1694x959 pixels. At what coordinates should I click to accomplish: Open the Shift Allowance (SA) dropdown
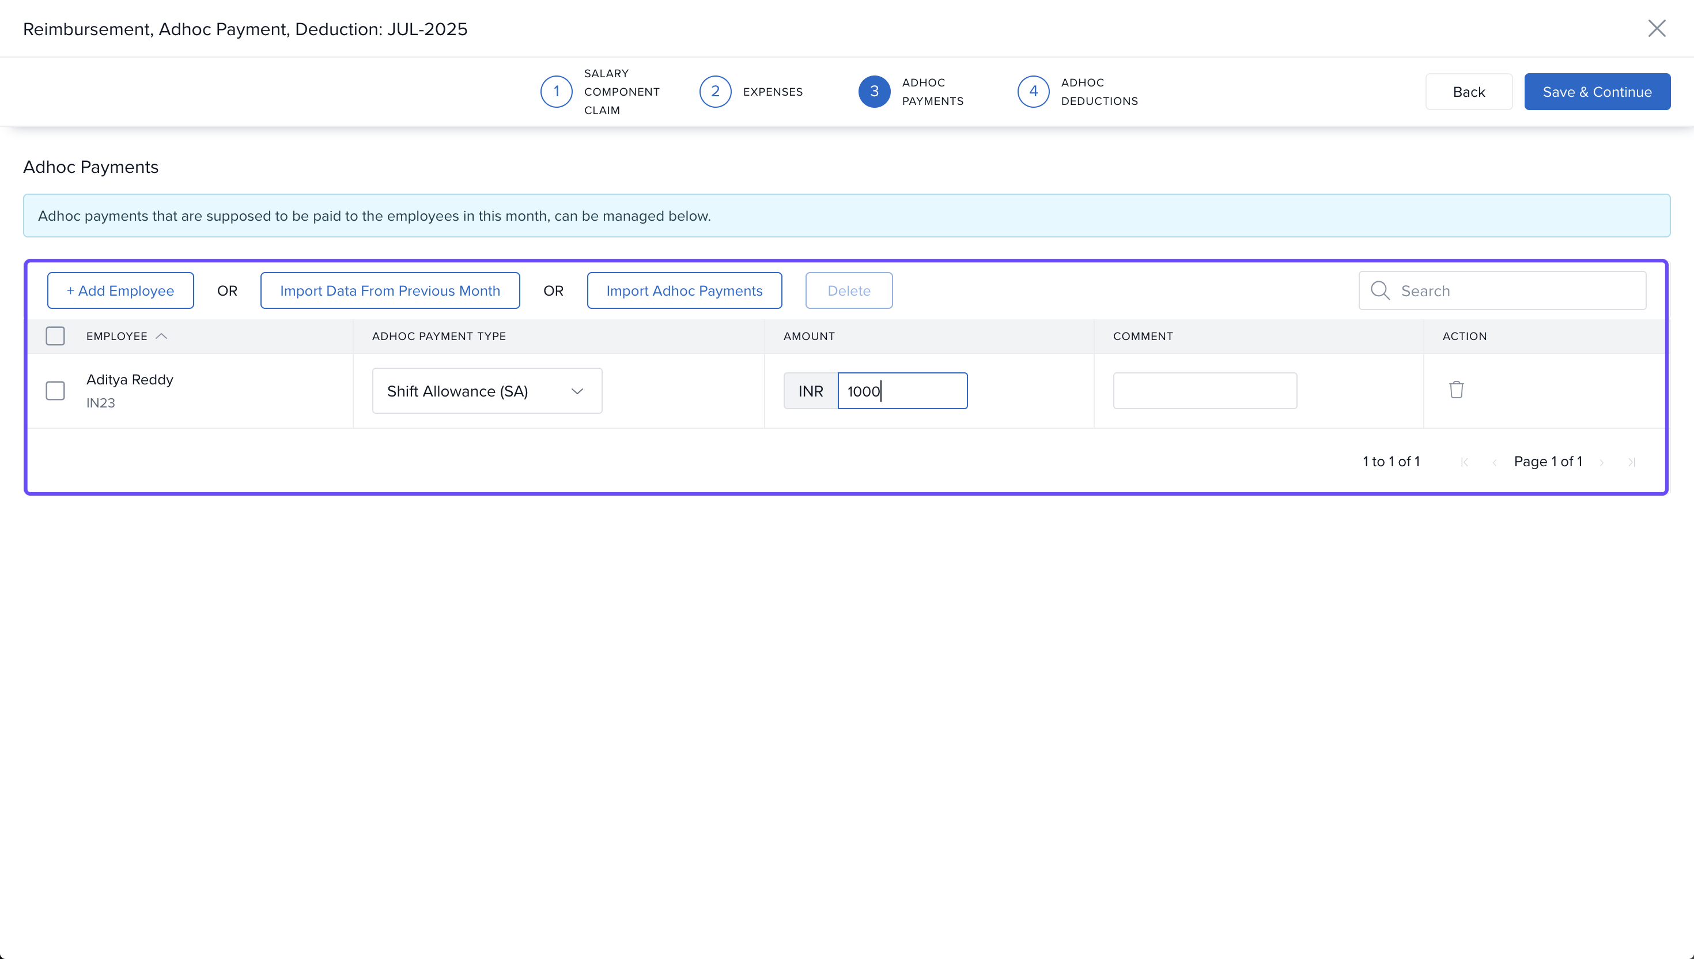tap(486, 391)
